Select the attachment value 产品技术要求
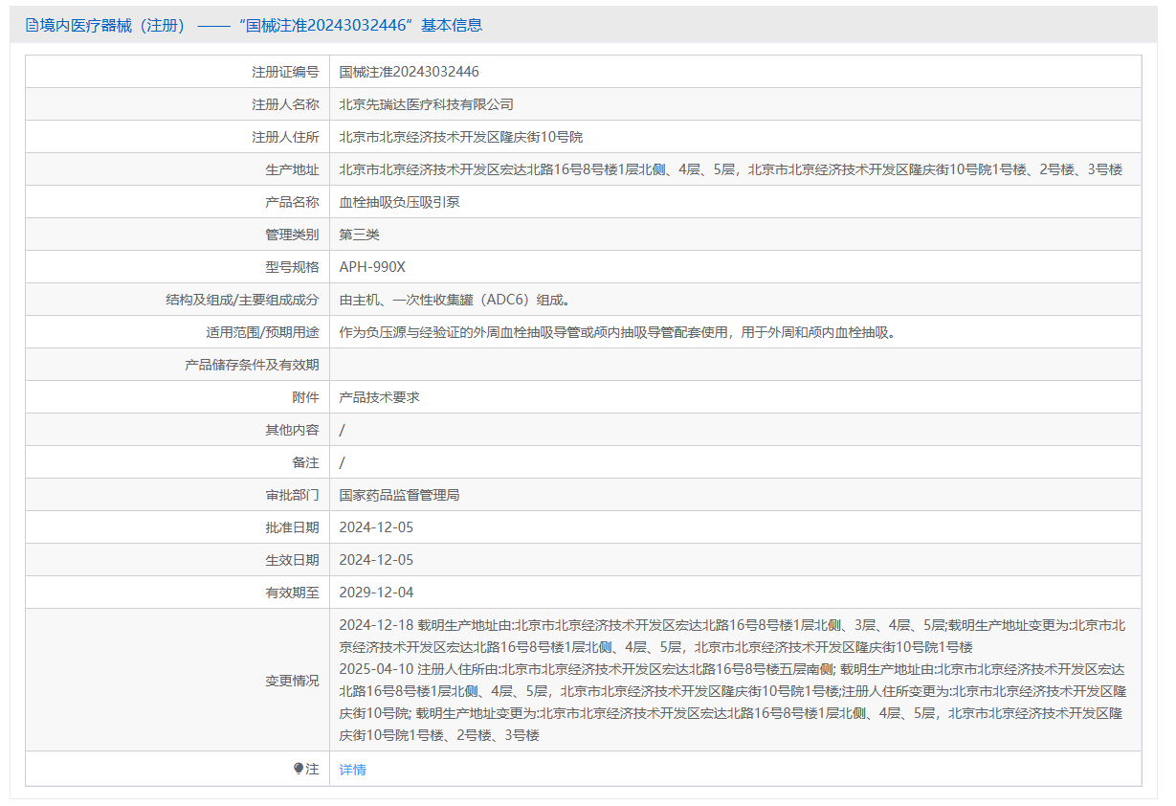The image size is (1176, 806). click(379, 397)
